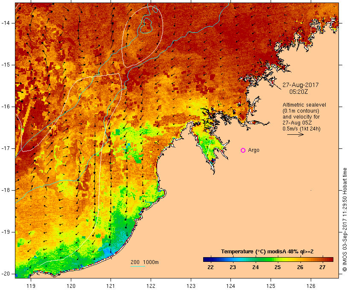
Task: Click colorbar tick label 25
Action: tap(277, 267)
